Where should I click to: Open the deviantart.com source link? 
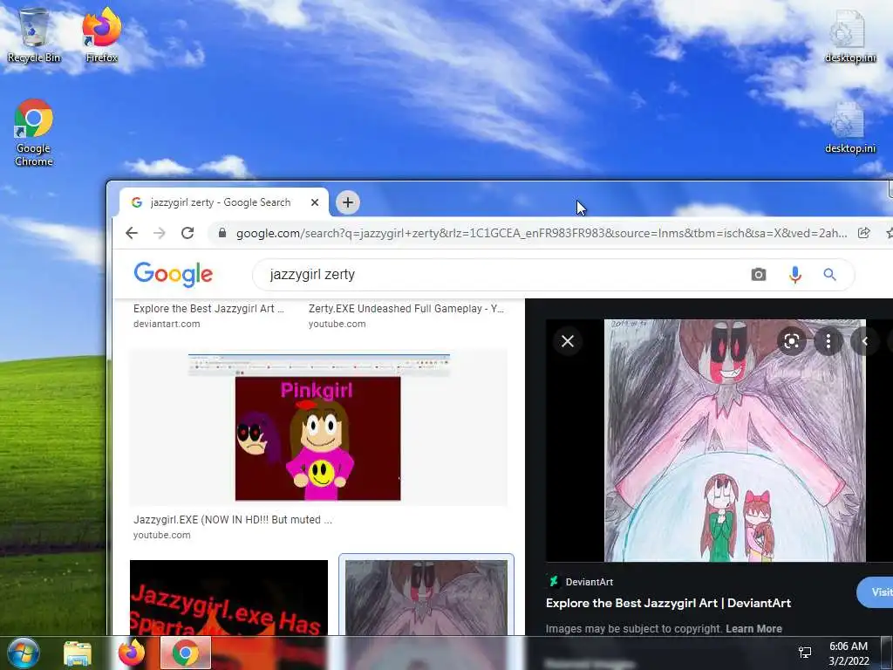[167, 324]
